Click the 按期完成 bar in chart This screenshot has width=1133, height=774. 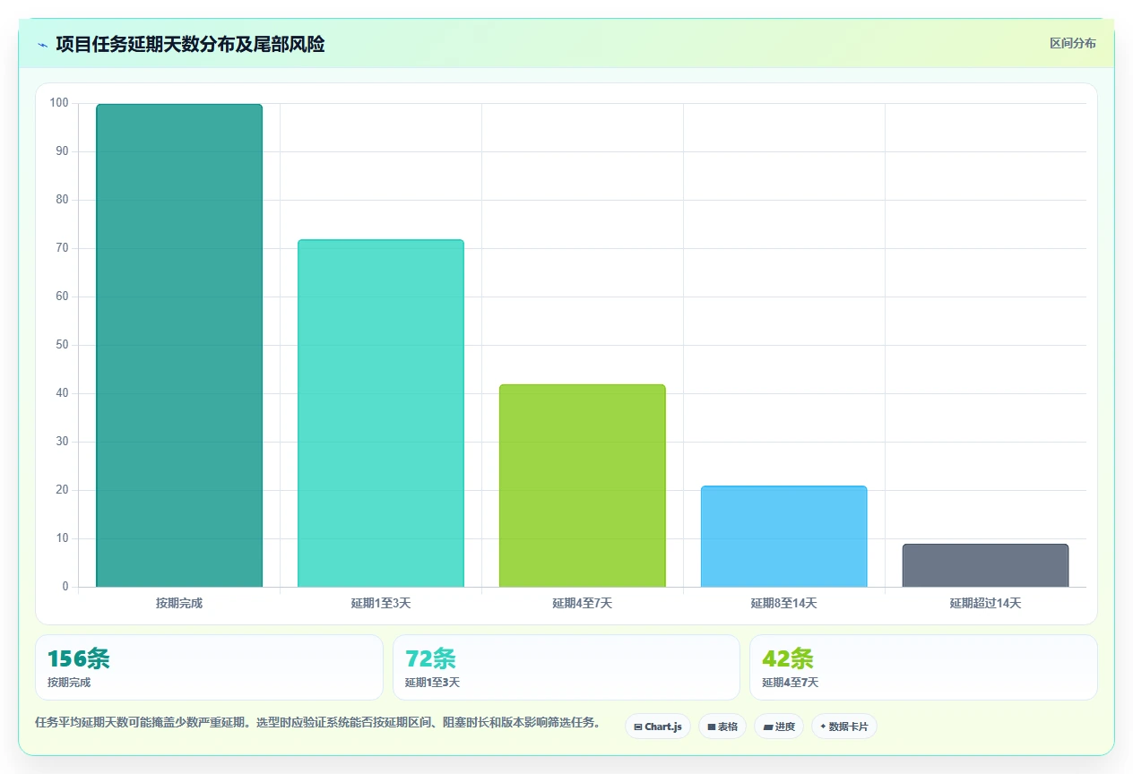[x=179, y=346]
